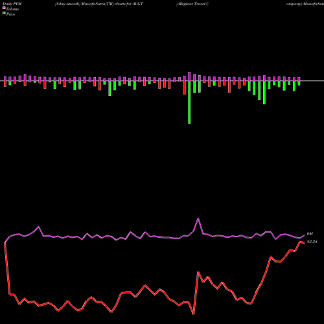Click the Price legend label

(x=10, y=14)
